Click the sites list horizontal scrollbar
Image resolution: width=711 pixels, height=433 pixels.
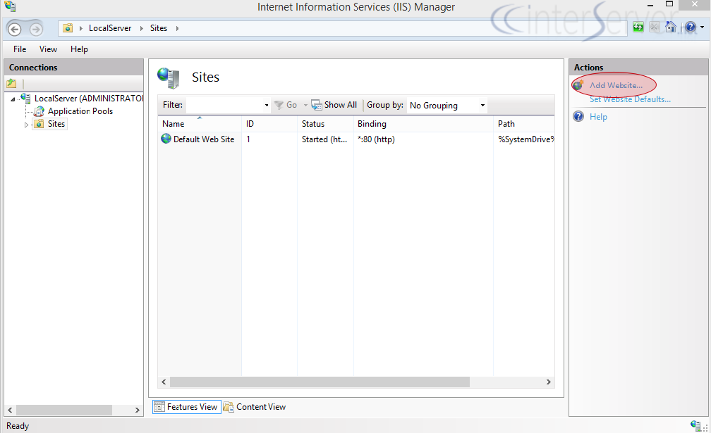[x=320, y=382]
